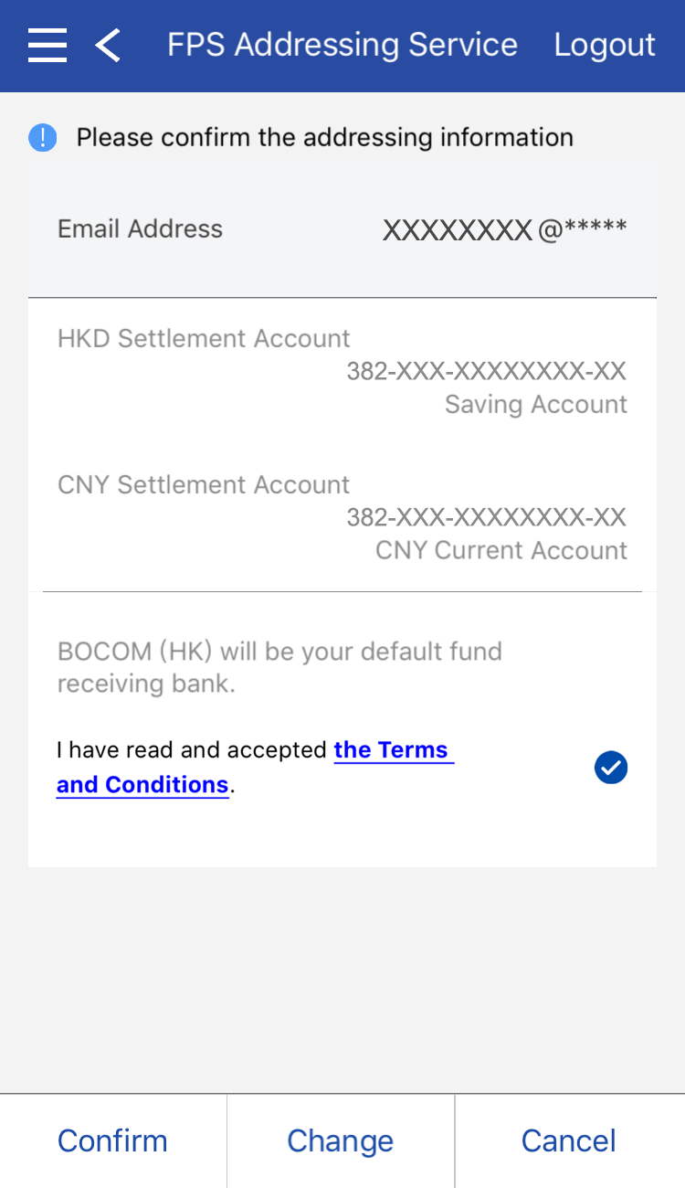Tap the 'Please confirm the addressing information' message
Viewport: 685px width, 1188px height.
click(324, 138)
